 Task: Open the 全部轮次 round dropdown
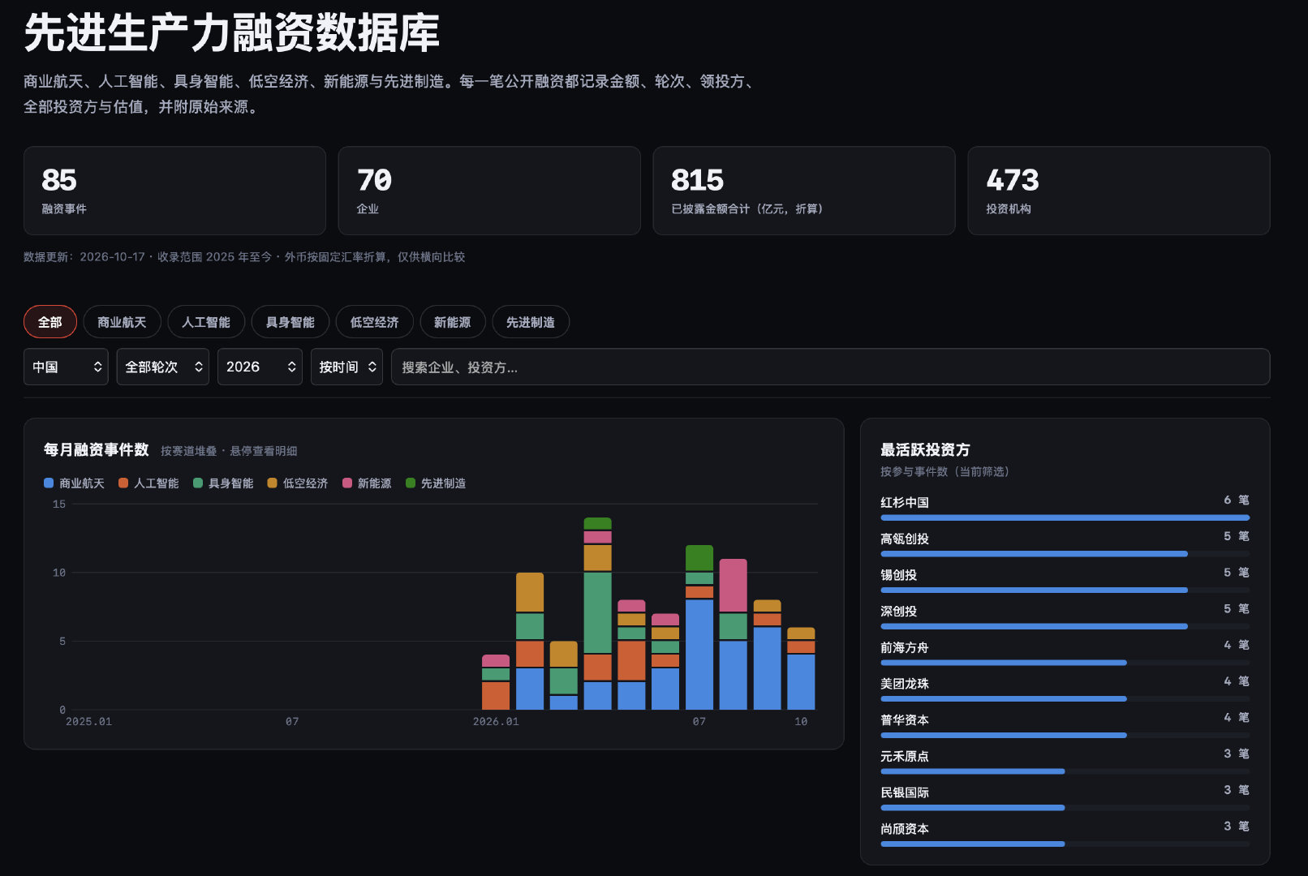(163, 367)
